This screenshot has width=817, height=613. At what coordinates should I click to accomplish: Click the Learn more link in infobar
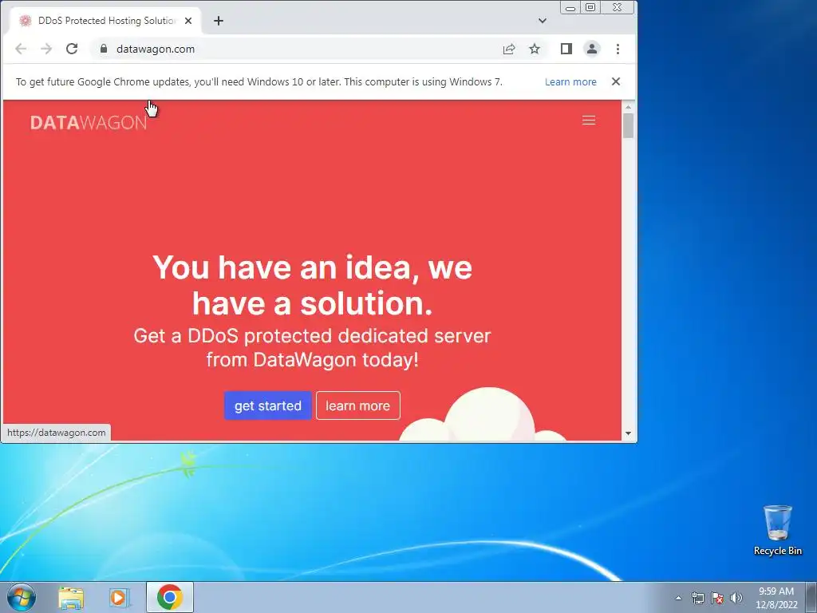pyautogui.click(x=570, y=82)
